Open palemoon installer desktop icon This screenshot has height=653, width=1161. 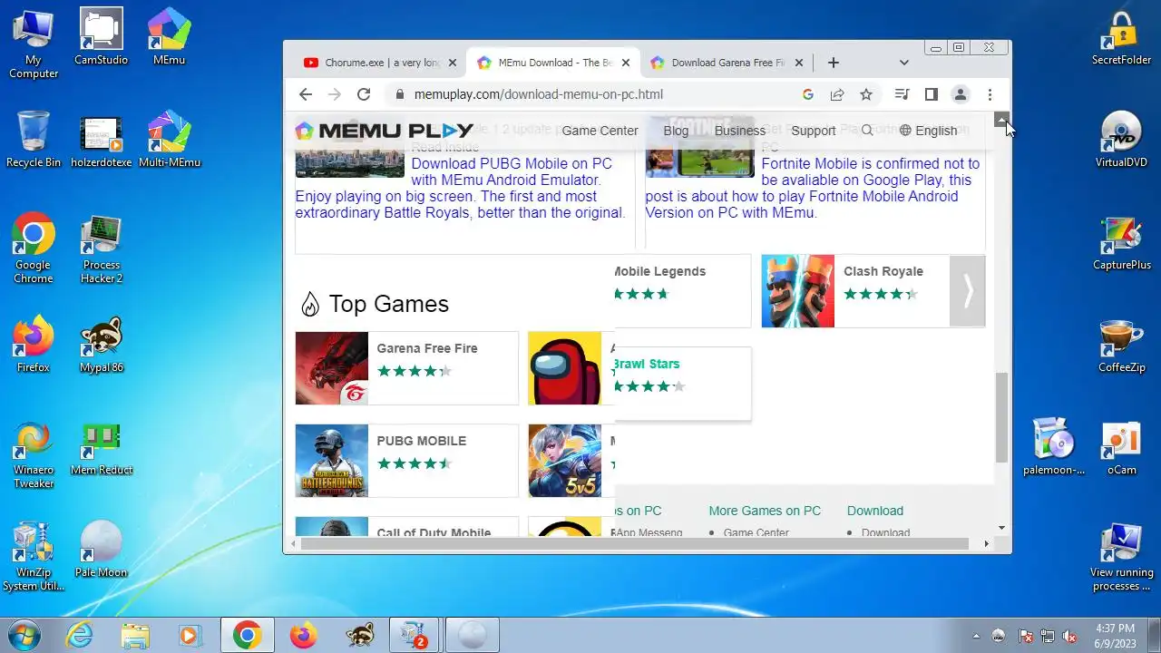click(1054, 446)
